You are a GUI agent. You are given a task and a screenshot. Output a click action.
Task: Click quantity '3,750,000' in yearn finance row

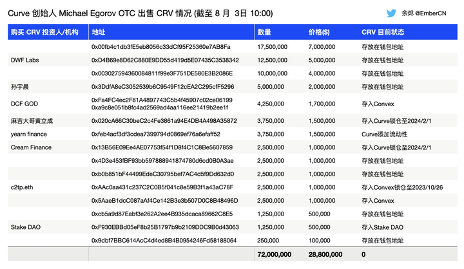click(271, 134)
